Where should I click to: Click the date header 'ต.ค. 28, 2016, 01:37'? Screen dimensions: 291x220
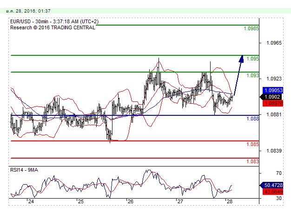[x=28, y=11]
